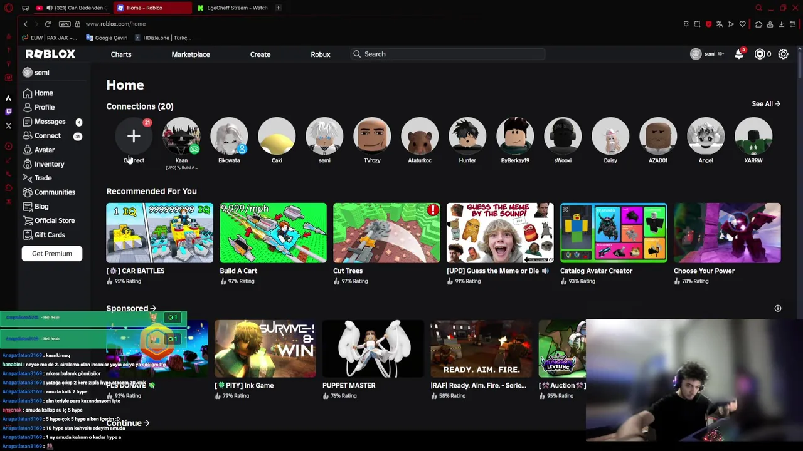Viewport: 803px width, 451px height.
Task: Open Elkowata's connection avatar
Action: (229, 136)
